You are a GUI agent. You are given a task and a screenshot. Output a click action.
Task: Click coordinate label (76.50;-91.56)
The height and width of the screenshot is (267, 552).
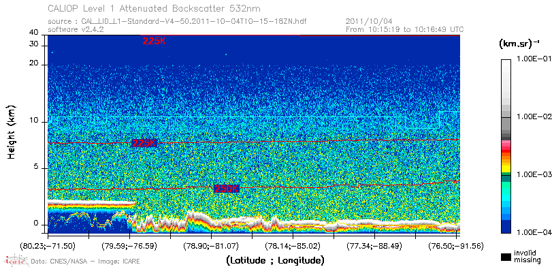[456, 246]
